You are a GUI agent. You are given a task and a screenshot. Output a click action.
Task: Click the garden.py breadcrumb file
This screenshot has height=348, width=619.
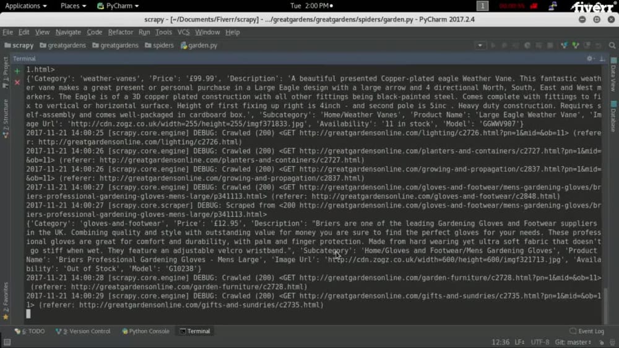[199, 45]
